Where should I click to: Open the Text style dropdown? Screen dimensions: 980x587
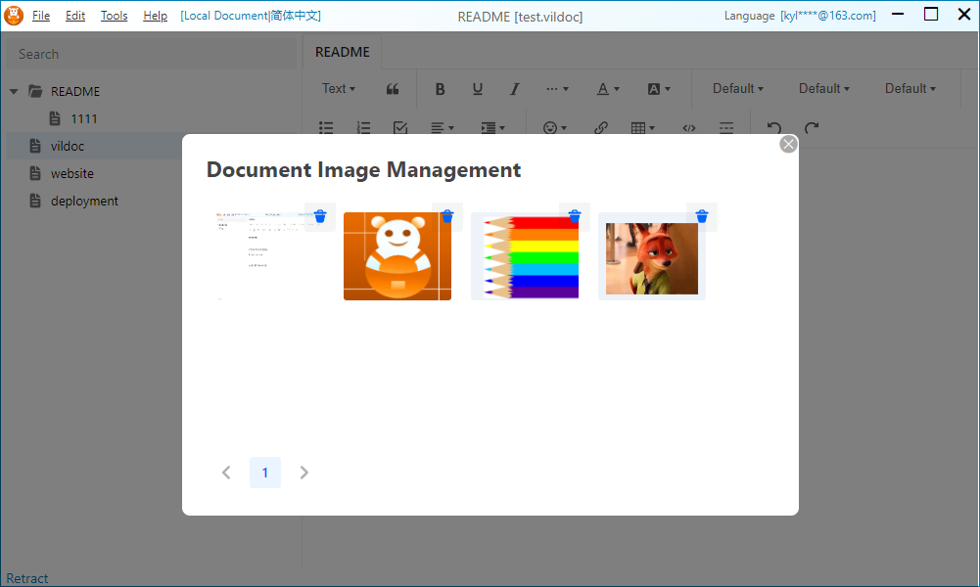click(339, 89)
